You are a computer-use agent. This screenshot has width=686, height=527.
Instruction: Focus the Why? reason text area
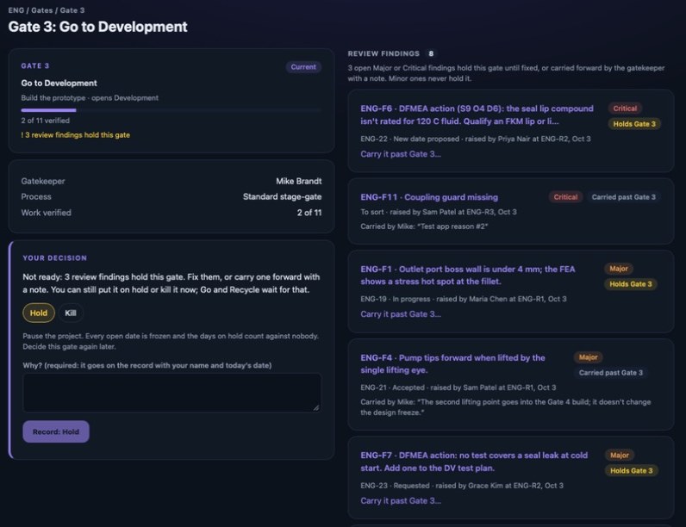pos(172,393)
